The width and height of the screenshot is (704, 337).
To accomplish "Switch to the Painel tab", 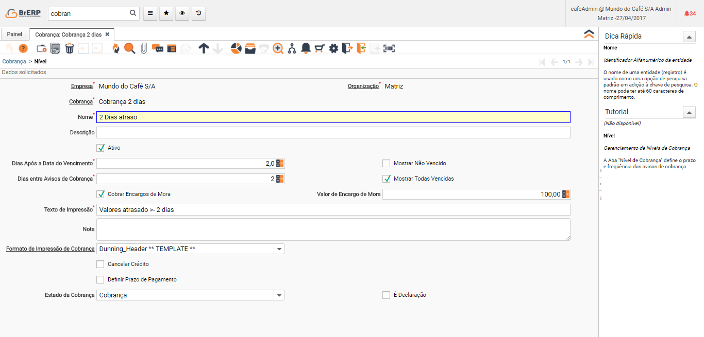I will click(x=15, y=34).
